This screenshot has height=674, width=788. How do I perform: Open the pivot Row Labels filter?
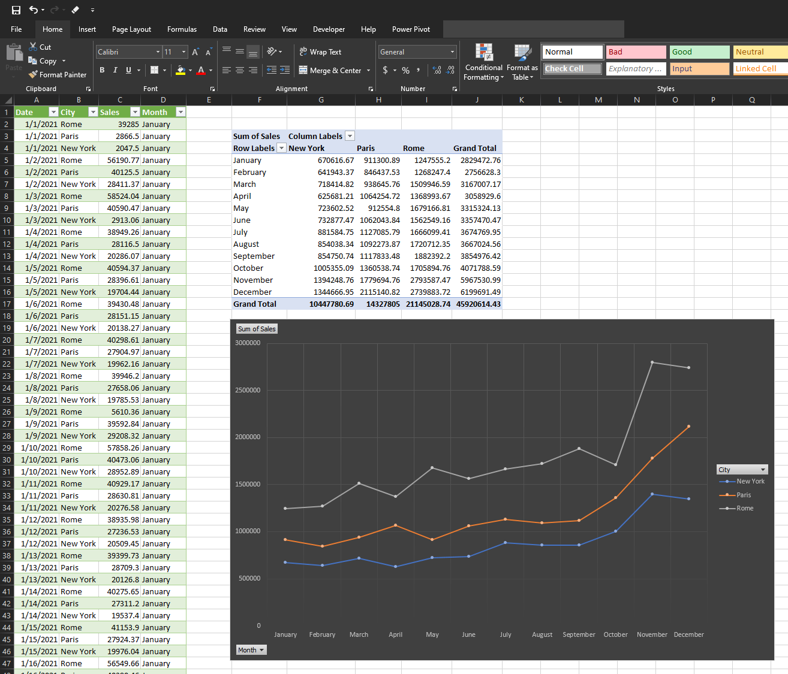(x=281, y=148)
